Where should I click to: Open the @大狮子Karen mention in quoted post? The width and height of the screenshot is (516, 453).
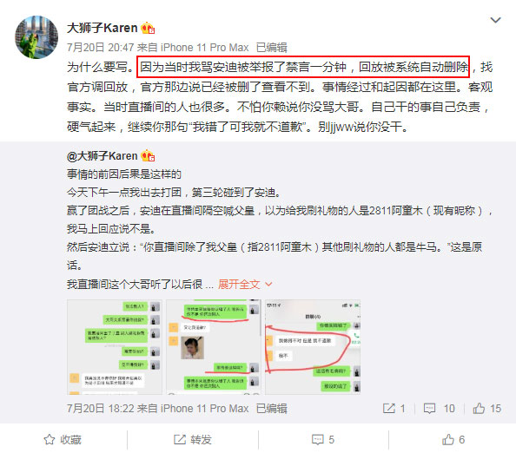pos(102,156)
